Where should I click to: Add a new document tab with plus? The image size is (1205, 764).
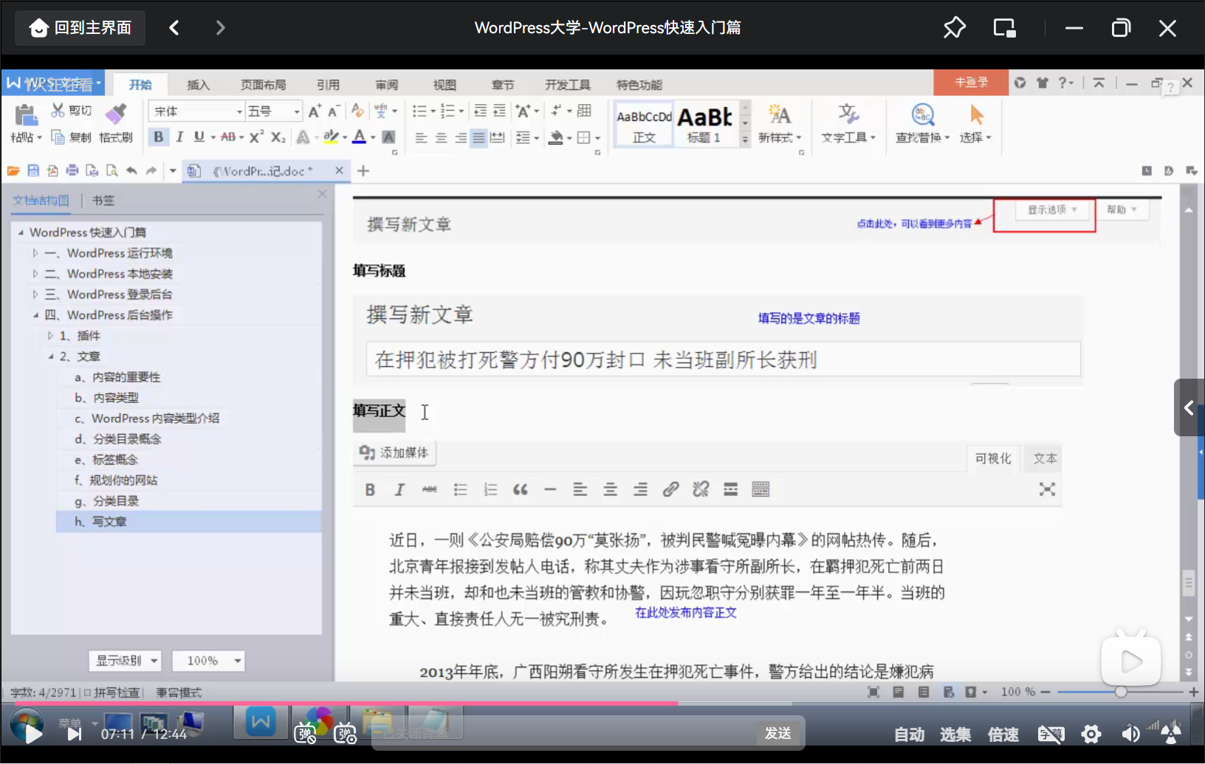click(x=363, y=171)
